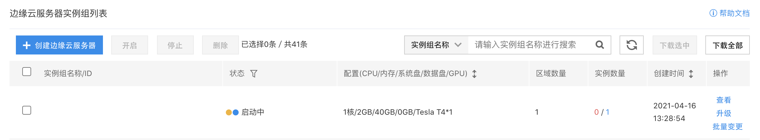Click 批量变更 for the first row
This screenshot has height=140, width=760.
click(x=728, y=126)
